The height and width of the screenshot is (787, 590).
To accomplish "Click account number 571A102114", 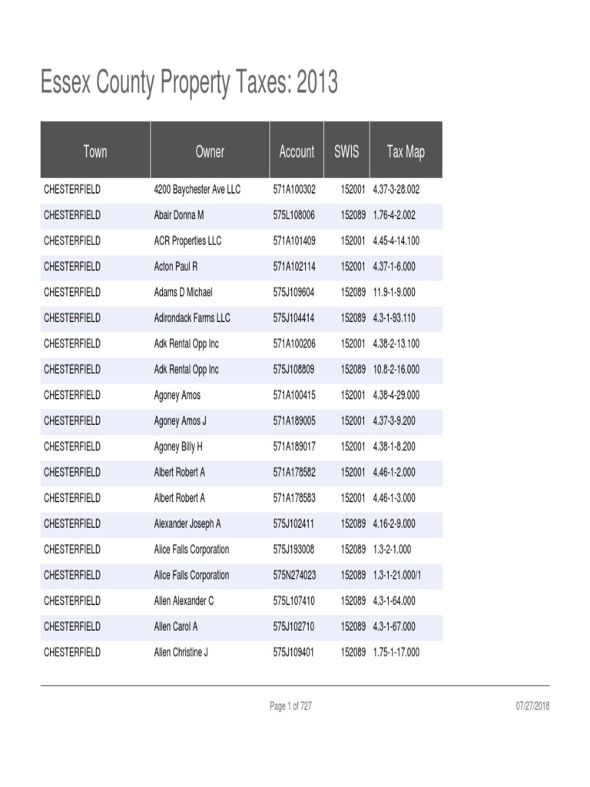I will coord(294,267).
